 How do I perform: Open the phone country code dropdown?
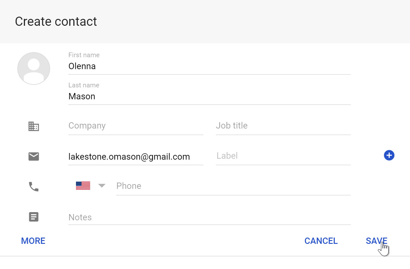tap(101, 186)
